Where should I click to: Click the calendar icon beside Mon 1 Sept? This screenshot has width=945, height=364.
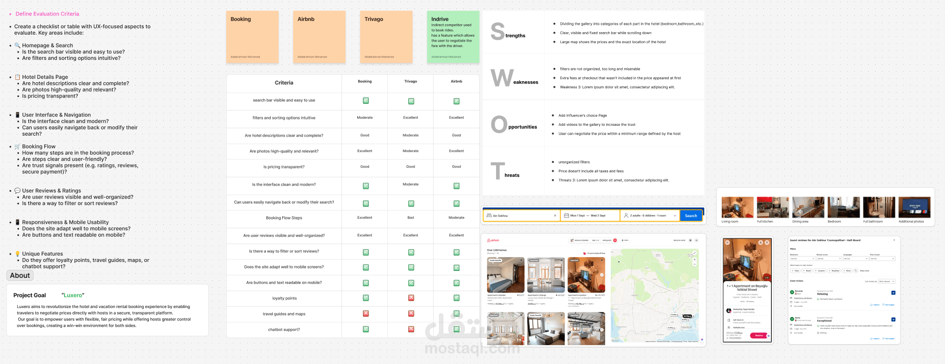click(x=567, y=216)
